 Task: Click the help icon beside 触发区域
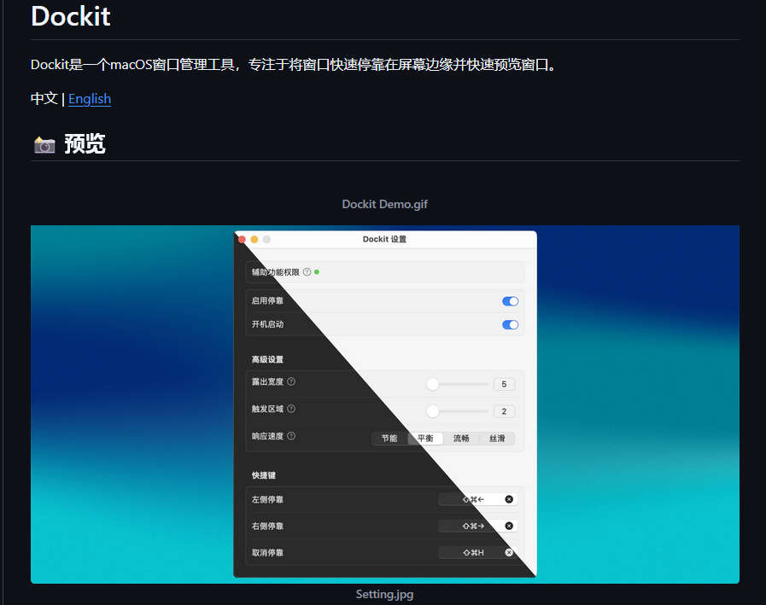[291, 409]
